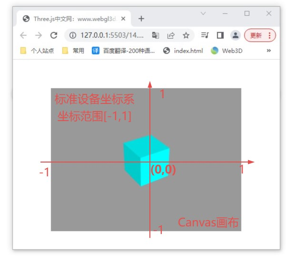Screen dimensions: 296x265
Task: Click the share page icon
Action: tap(171, 35)
